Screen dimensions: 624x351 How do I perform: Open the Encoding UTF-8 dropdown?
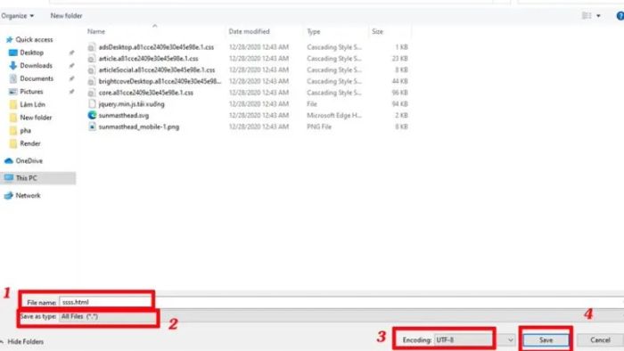[474, 340]
